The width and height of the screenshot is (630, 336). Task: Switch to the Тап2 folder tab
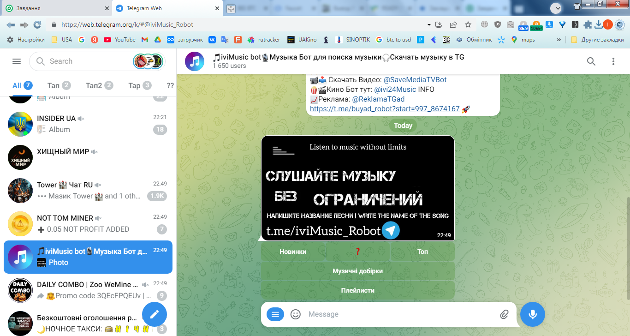[99, 85]
